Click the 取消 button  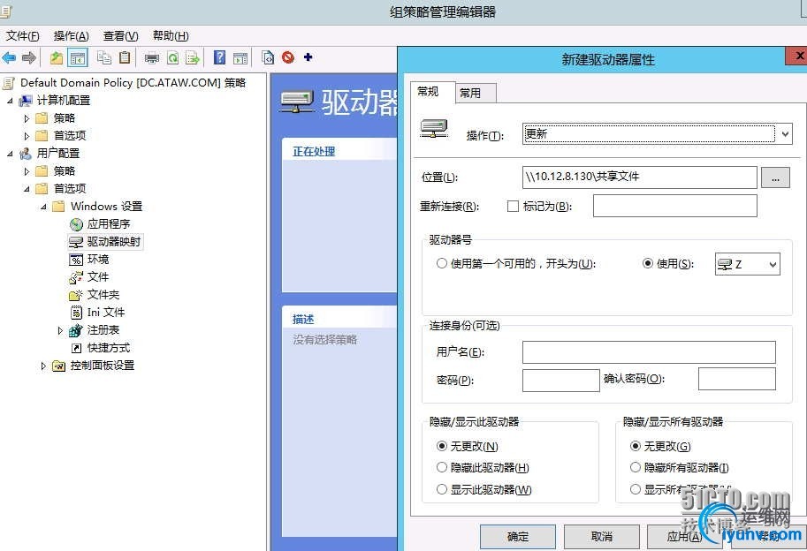602,537
